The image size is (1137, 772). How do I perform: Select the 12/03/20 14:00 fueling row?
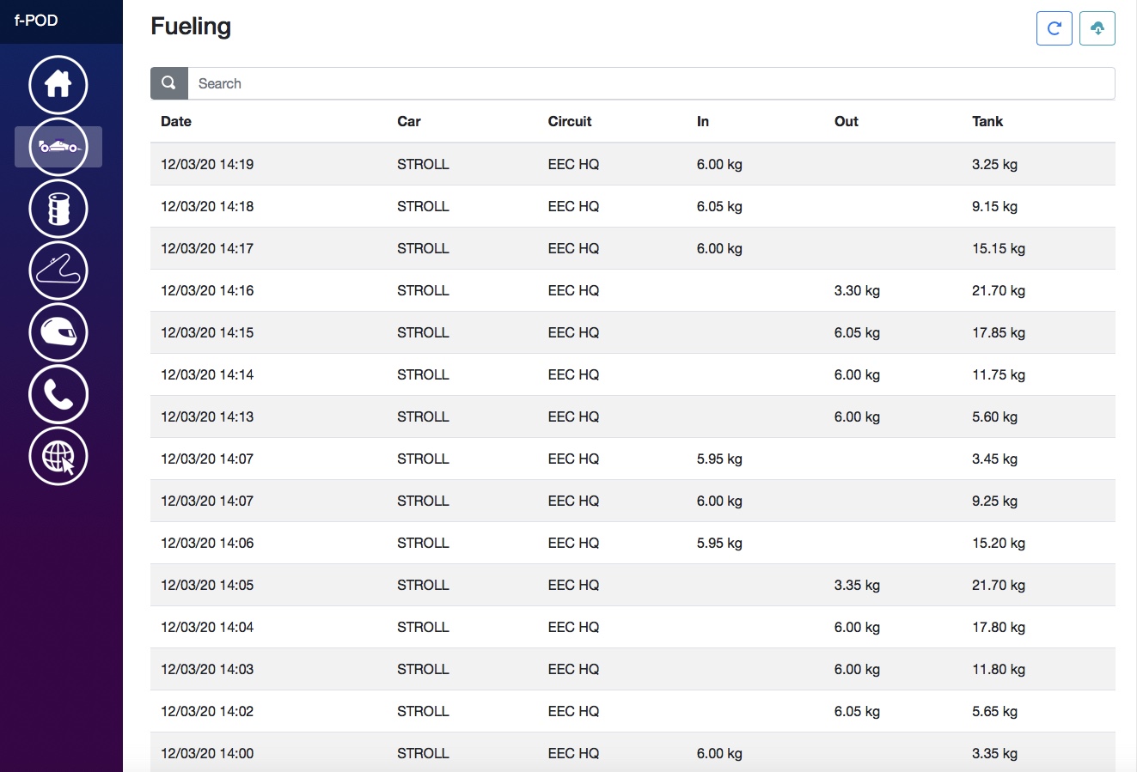(x=632, y=753)
